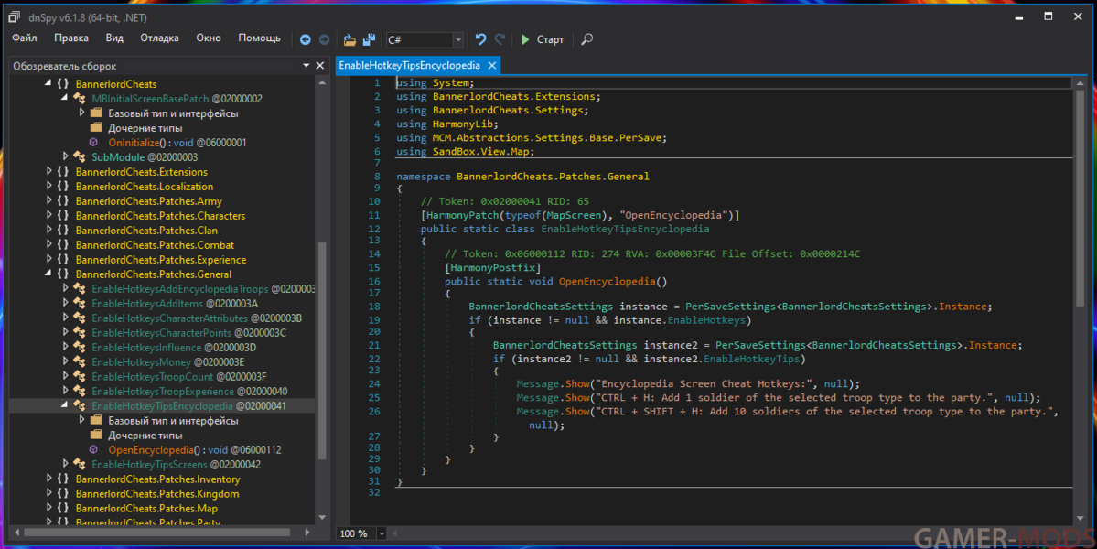
Task: Open the assembly explorer panel options dropdown
Action: (x=306, y=66)
